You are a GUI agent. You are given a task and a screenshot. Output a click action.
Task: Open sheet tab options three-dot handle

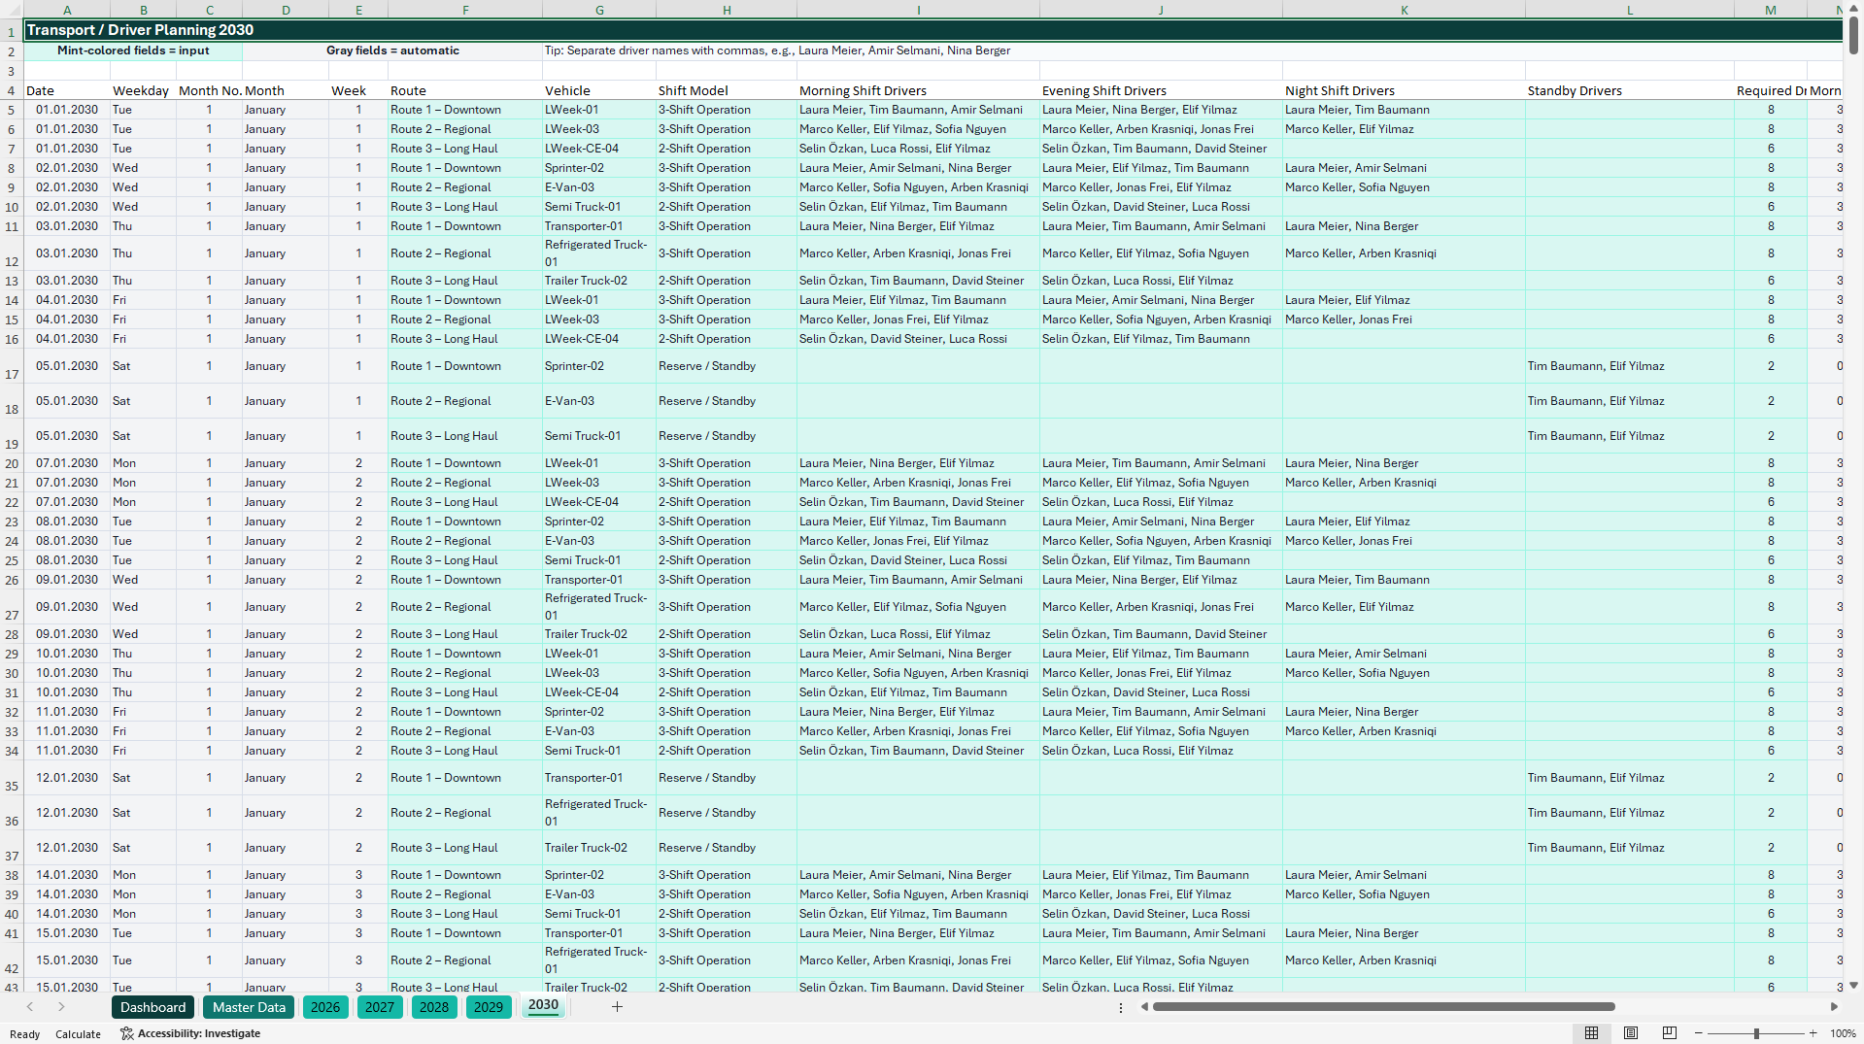(1121, 1008)
